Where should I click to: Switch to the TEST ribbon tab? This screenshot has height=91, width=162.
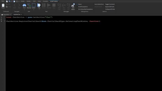pyautogui.click(x=34, y=1)
